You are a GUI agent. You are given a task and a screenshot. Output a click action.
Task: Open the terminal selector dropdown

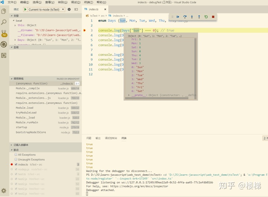tap(265, 138)
